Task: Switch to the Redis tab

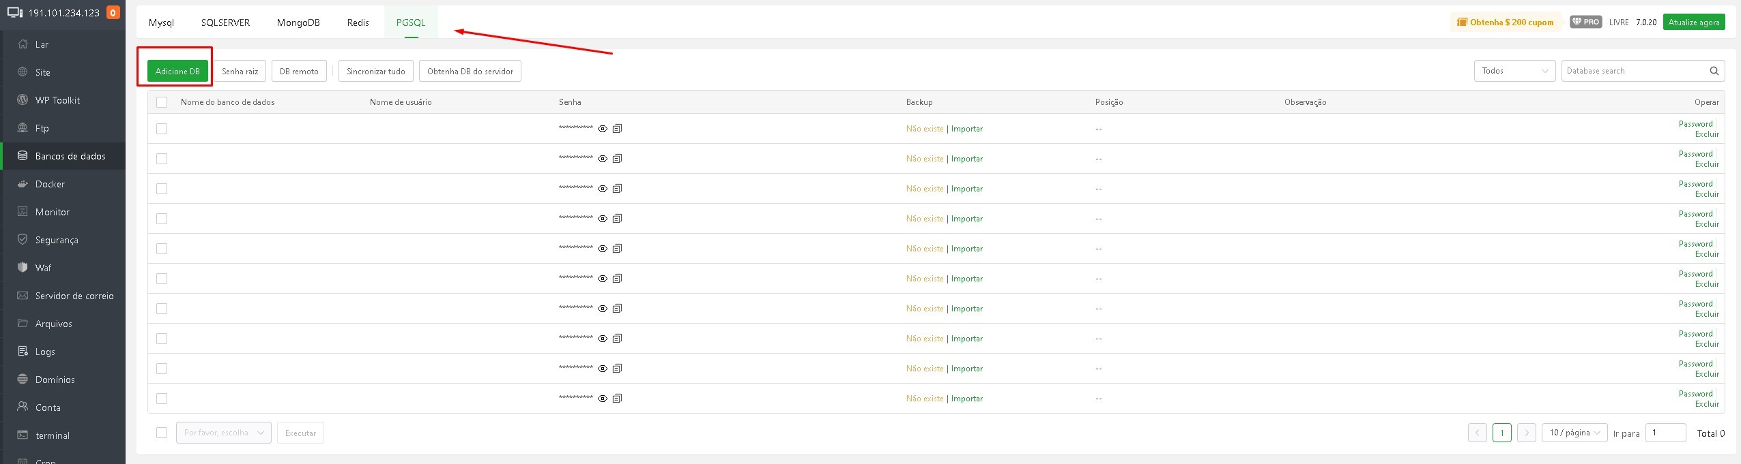Action: point(358,22)
